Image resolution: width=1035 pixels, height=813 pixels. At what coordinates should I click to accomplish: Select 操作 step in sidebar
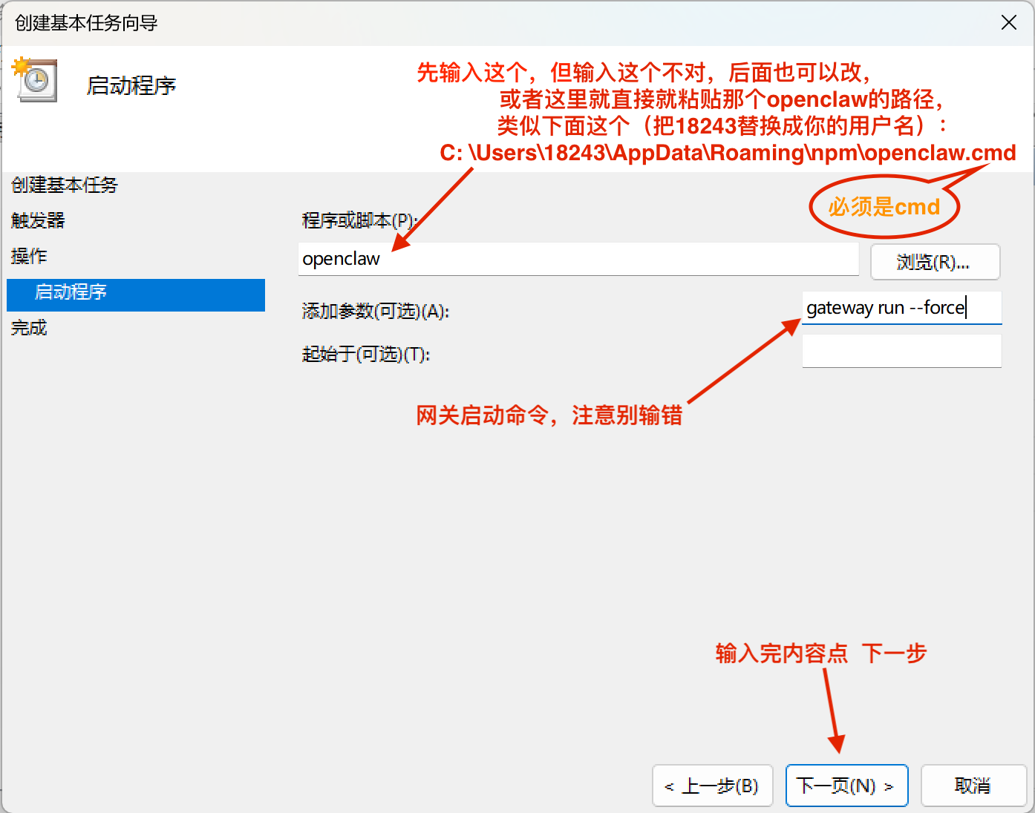click(29, 256)
